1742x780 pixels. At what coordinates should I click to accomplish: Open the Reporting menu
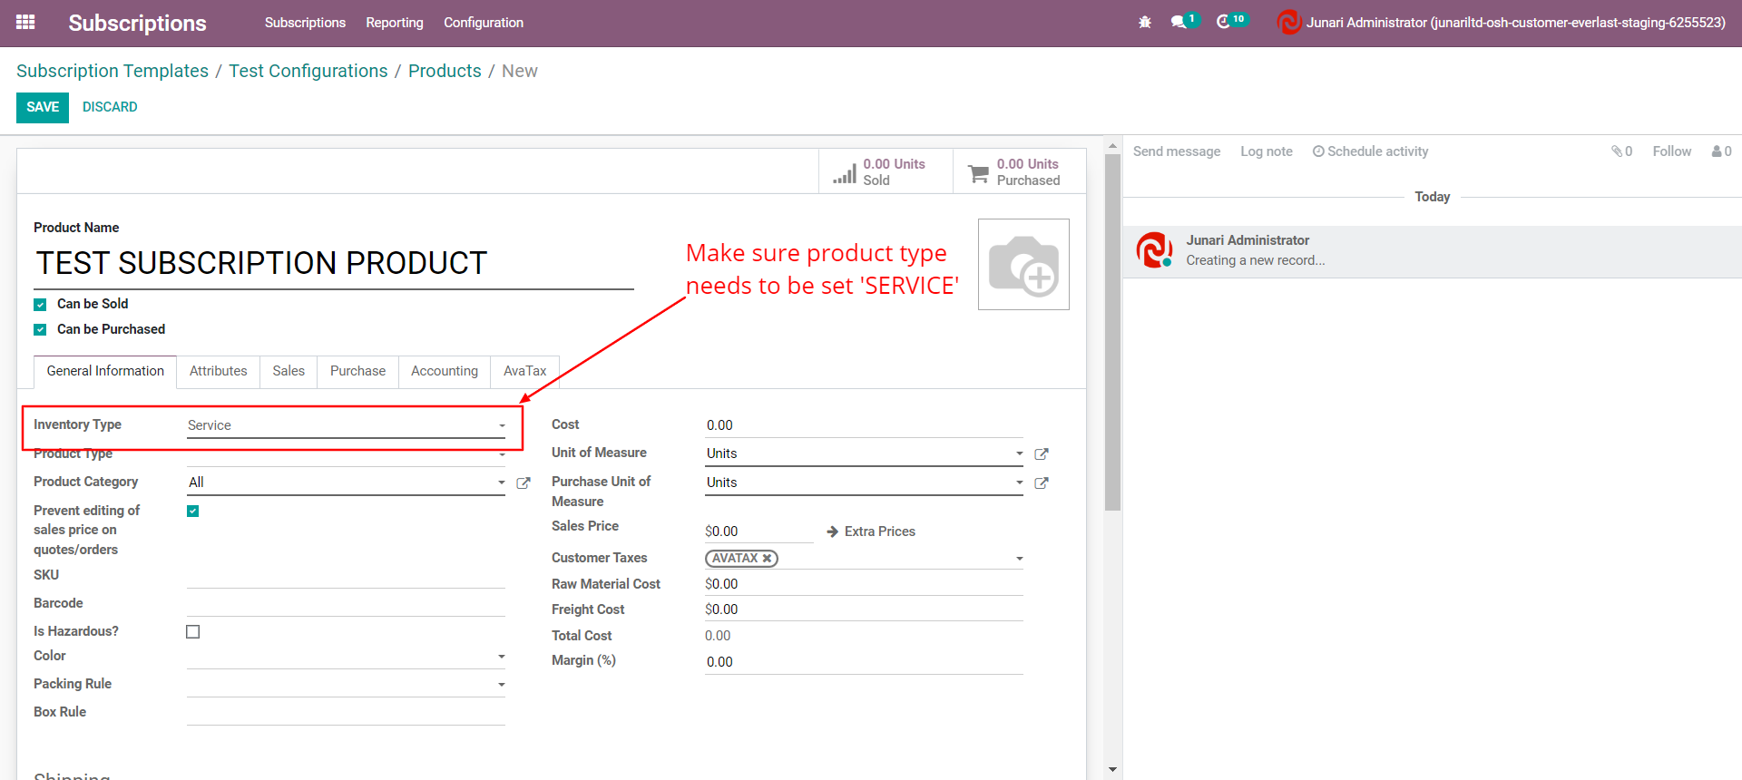(394, 23)
